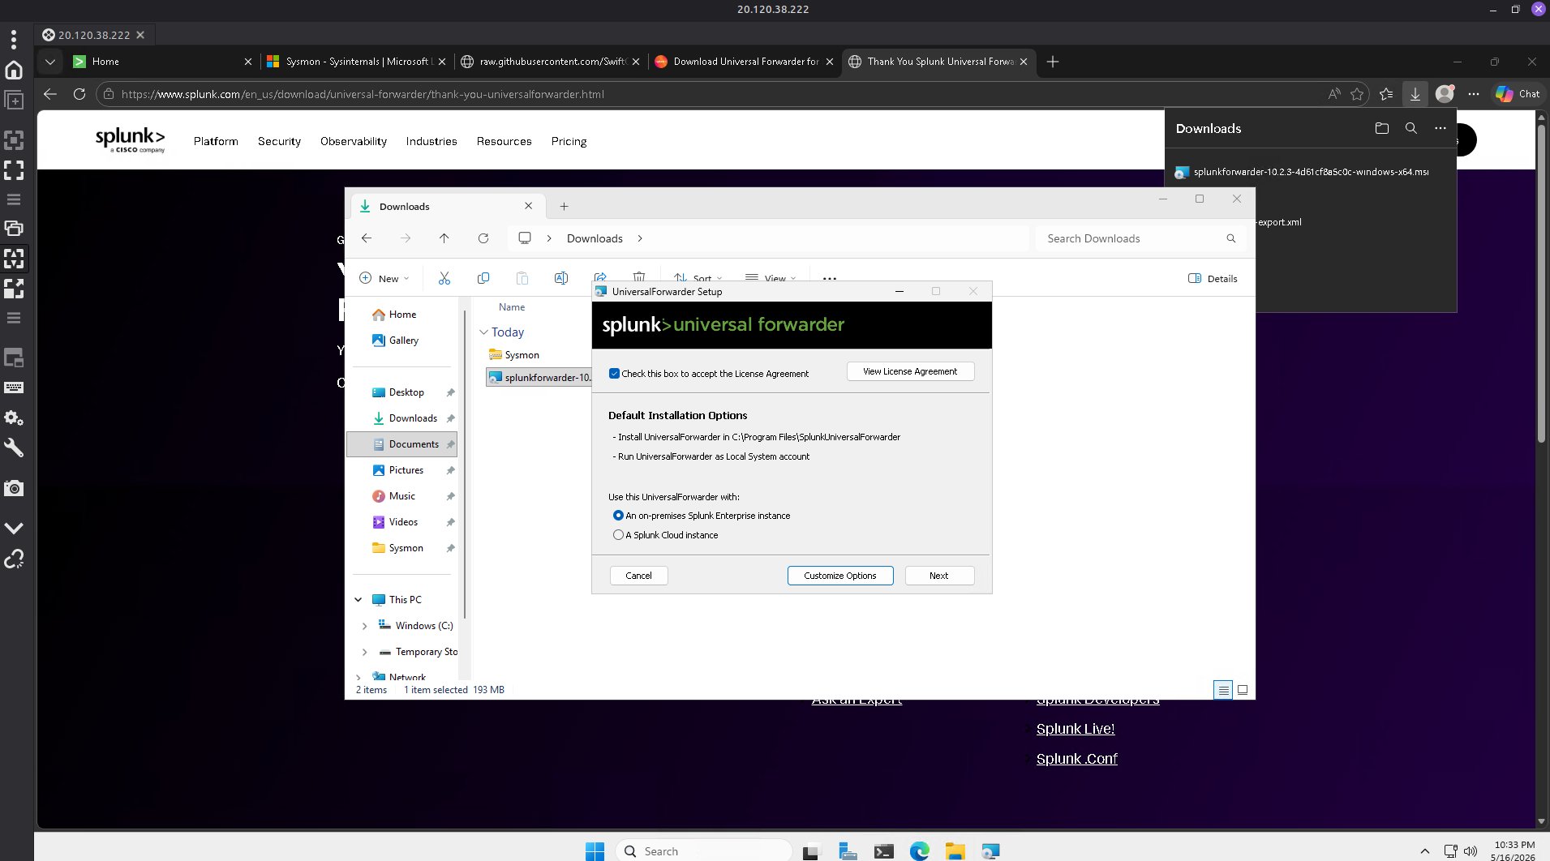The width and height of the screenshot is (1550, 861).
Task: Go up one folder level in File Explorer
Action: pos(444,238)
